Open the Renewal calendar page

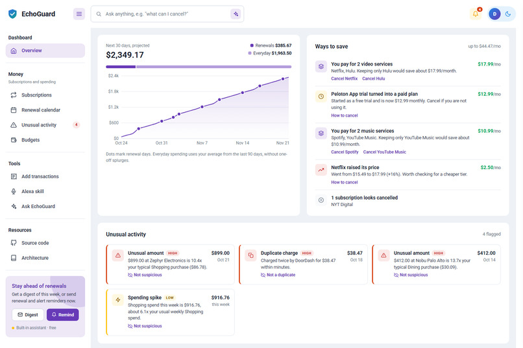(x=45, y=110)
